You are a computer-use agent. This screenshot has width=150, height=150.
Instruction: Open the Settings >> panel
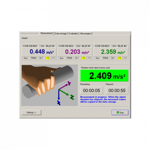(x=31, y=112)
